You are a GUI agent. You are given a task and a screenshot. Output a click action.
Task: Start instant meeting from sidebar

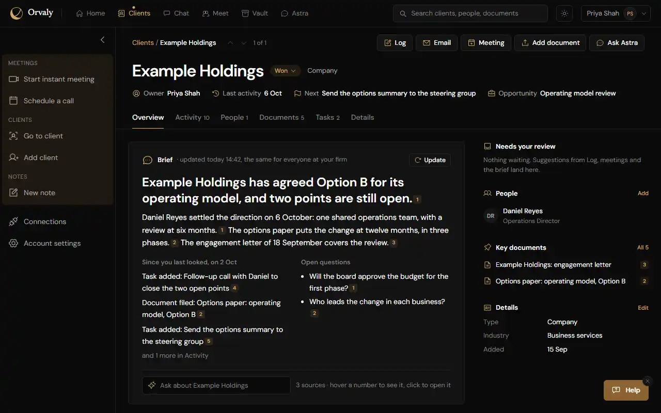point(57,79)
